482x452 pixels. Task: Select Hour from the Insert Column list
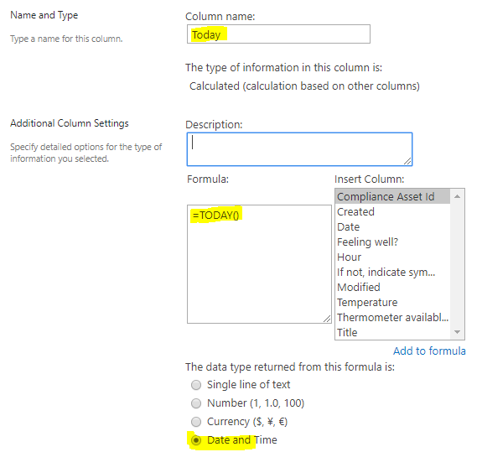pos(392,257)
